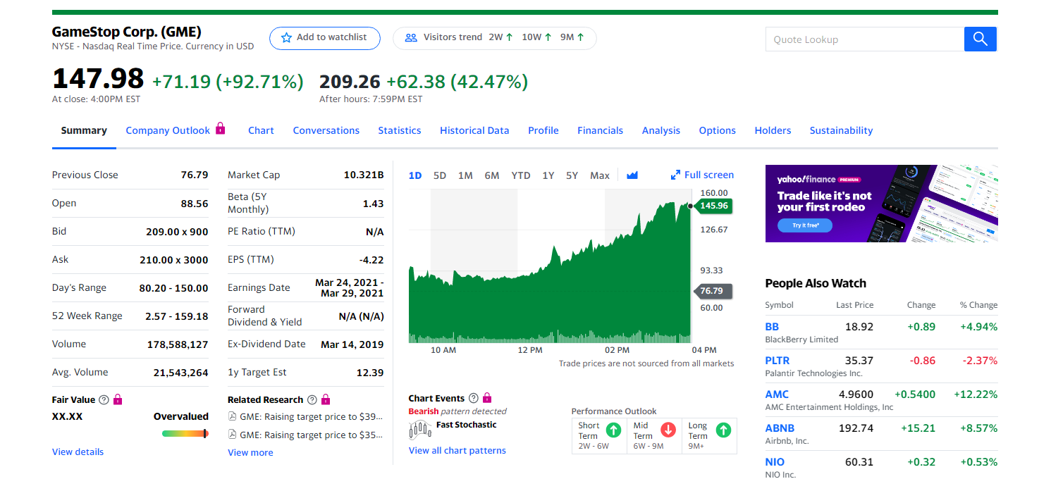Select the 6M chart range
The image size is (1051, 479).
click(492, 175)
